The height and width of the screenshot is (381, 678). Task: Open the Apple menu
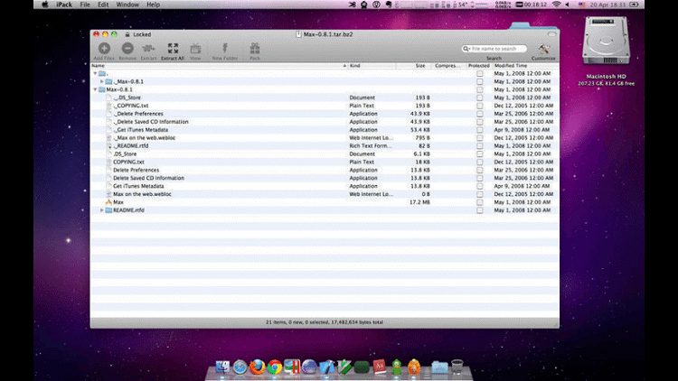click(x=45, y=5)
